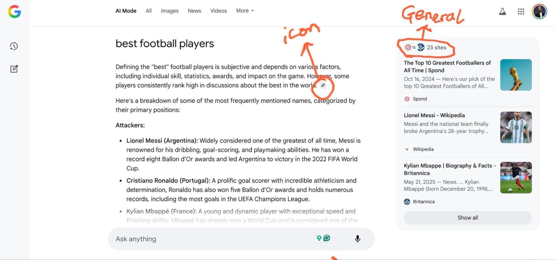Click your profile avatar picture
Image resolution: width=555 pixels, height=260 pixels.
(539, 12)
